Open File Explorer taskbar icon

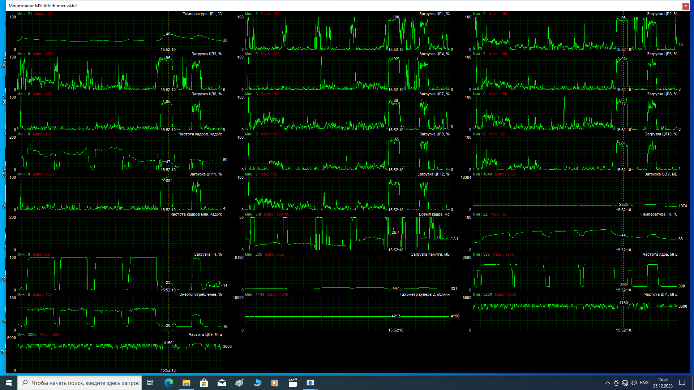(x=187, y=383)
